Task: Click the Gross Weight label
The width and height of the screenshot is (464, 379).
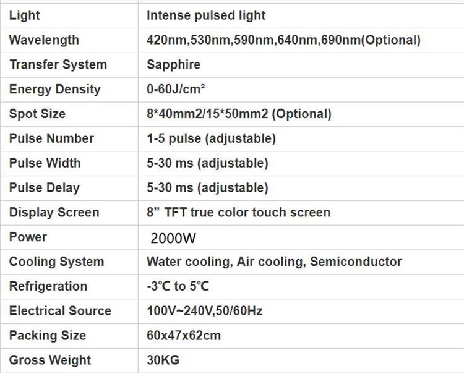Action: click(x=50, y=360)
